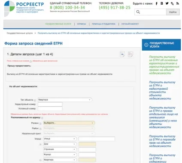Open sidebar link about правах отдельного лица
The image size is (182, 163).
(x=163, y=118)
